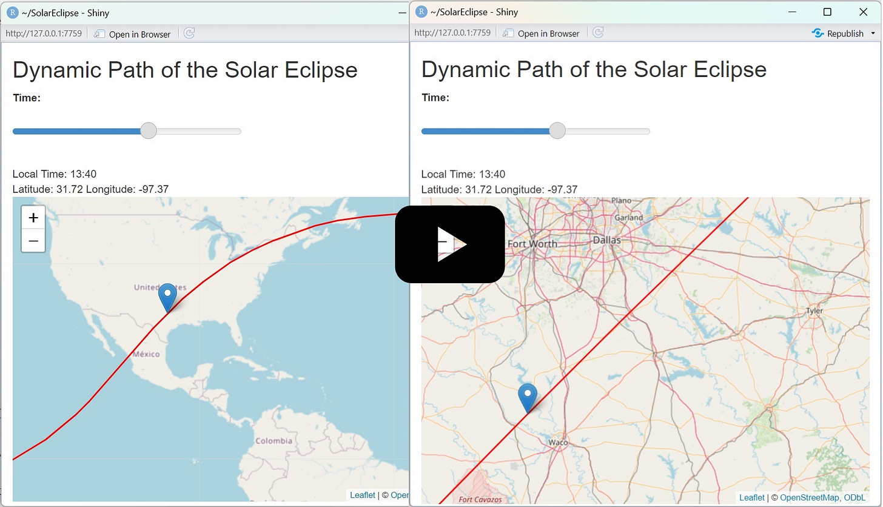Click the México label on the left map

(x=146, y=354)
